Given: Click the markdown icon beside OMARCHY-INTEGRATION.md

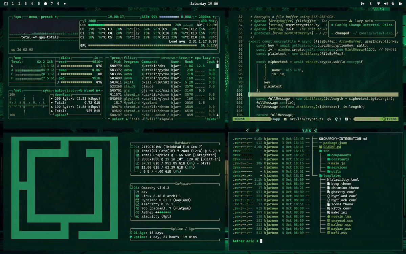Looking at the screenshot, I should click(x=320, y=139).
